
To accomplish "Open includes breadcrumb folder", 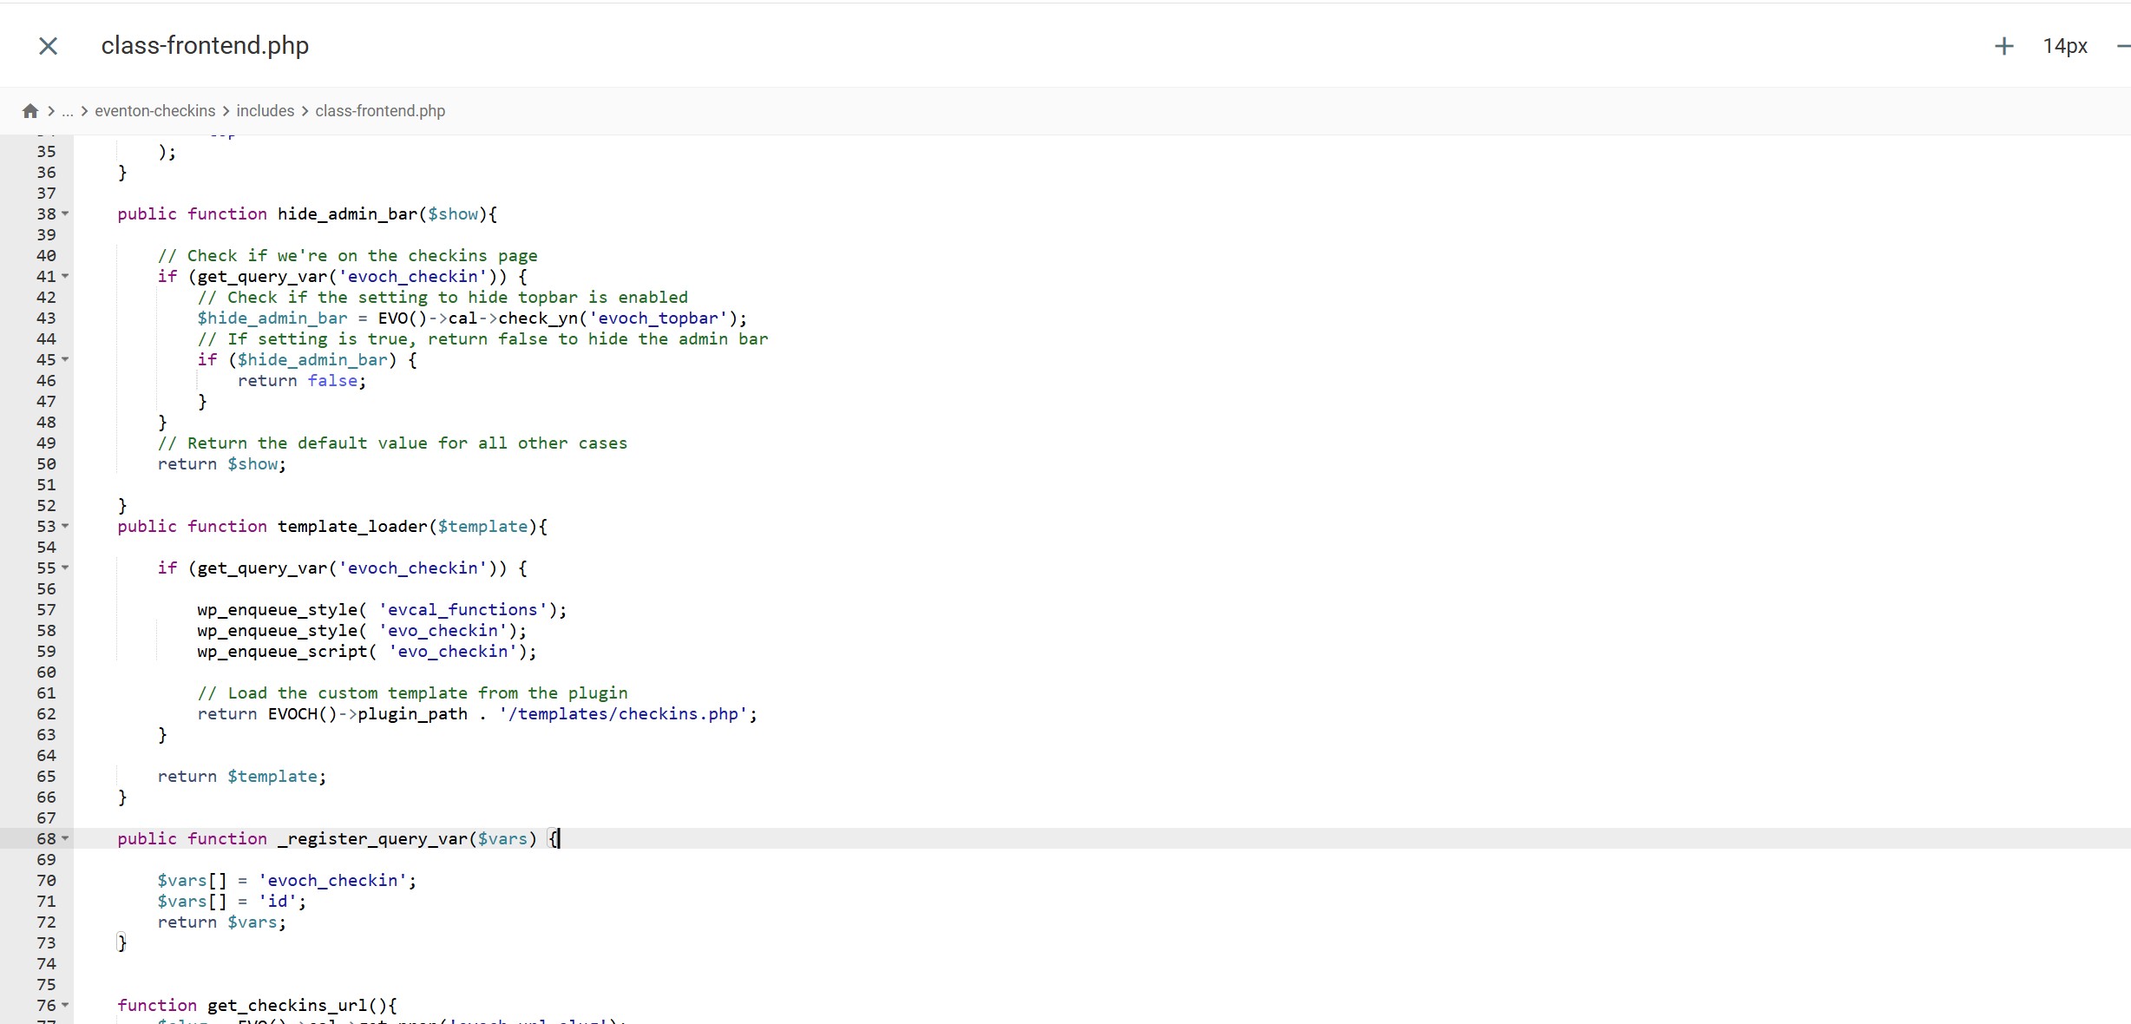I will [x=265, y=111].
